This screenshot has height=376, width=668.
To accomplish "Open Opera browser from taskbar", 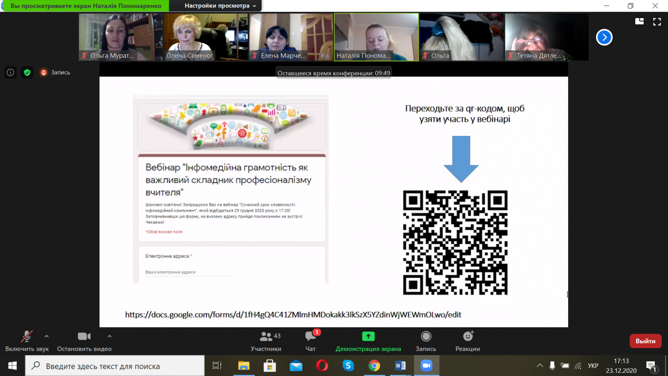I will coord(322,366).
